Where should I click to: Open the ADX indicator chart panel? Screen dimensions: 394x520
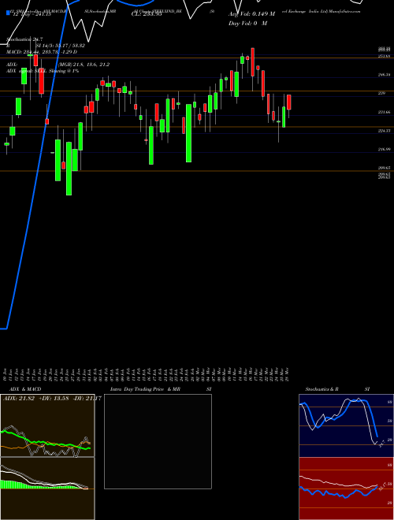tap(47, 425)
